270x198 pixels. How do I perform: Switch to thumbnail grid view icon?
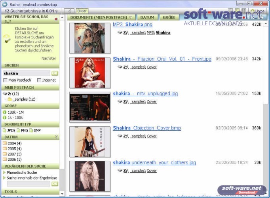[x=243, y=11]
